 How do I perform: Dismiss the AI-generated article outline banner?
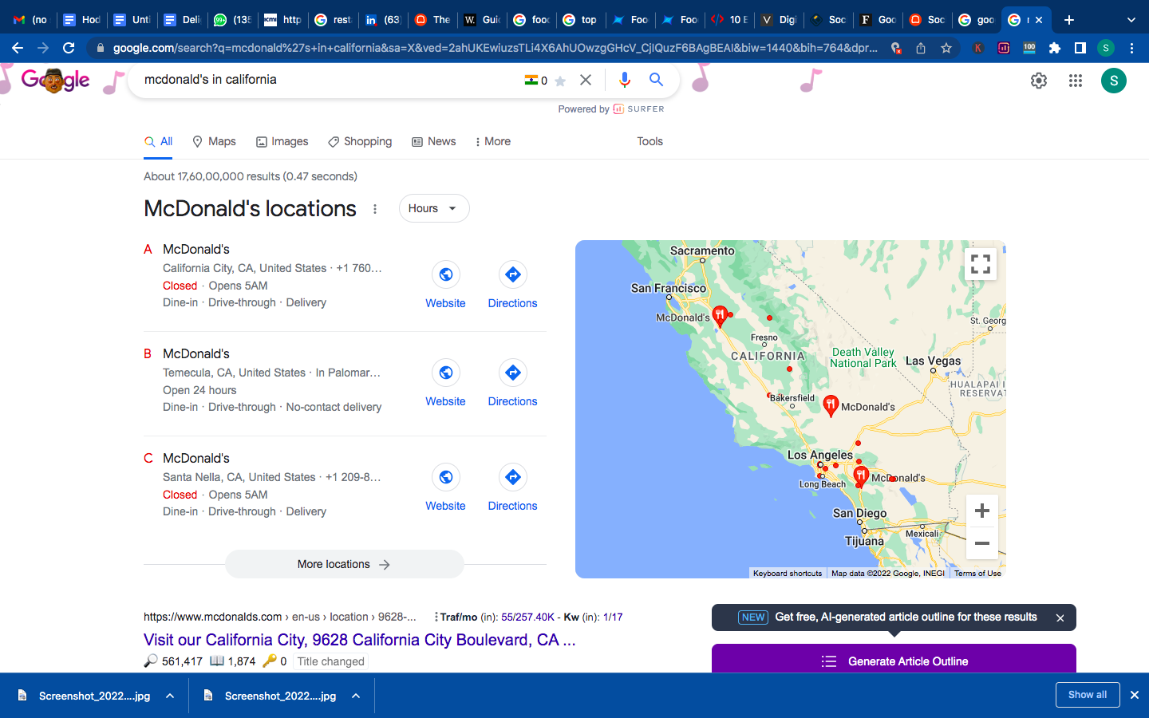pyautogui.click(x=1060, y=617)
